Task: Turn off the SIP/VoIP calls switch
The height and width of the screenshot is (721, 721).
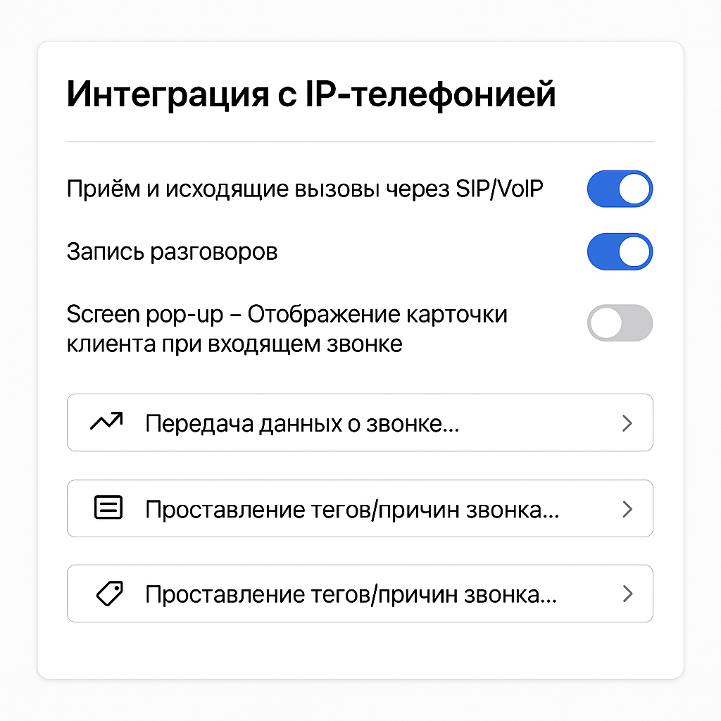Action: [x=620, y=189]
